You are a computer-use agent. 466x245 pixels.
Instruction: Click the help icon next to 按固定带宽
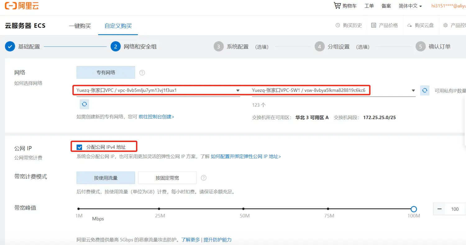tap(203, 178)
